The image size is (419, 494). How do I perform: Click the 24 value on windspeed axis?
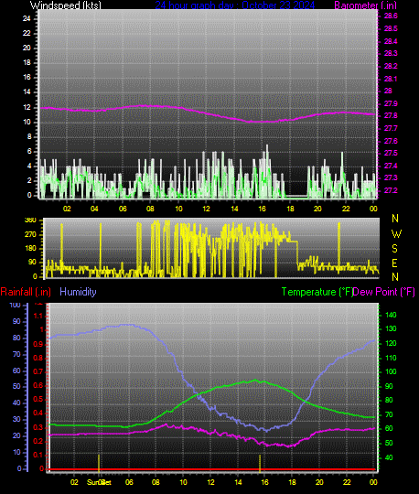[x=27, y=18]
